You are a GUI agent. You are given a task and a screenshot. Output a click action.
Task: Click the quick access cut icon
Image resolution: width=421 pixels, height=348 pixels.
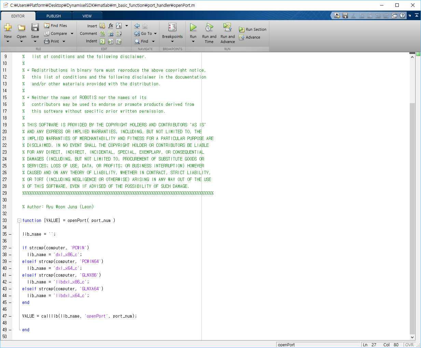point(353,15)
